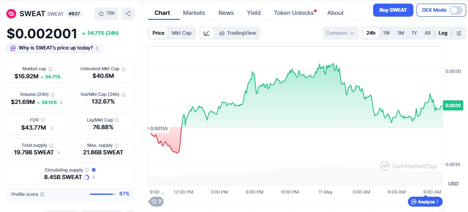Open the Compare dropdown

(x=340, y=33)
